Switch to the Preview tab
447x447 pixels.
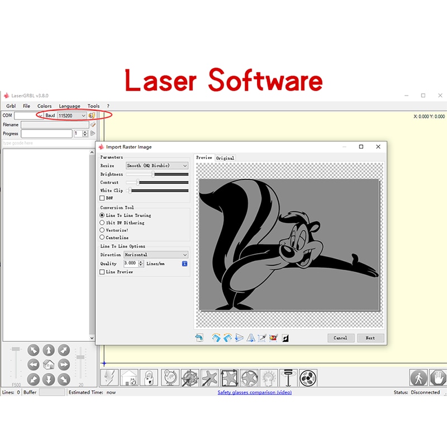click(204, 158)
